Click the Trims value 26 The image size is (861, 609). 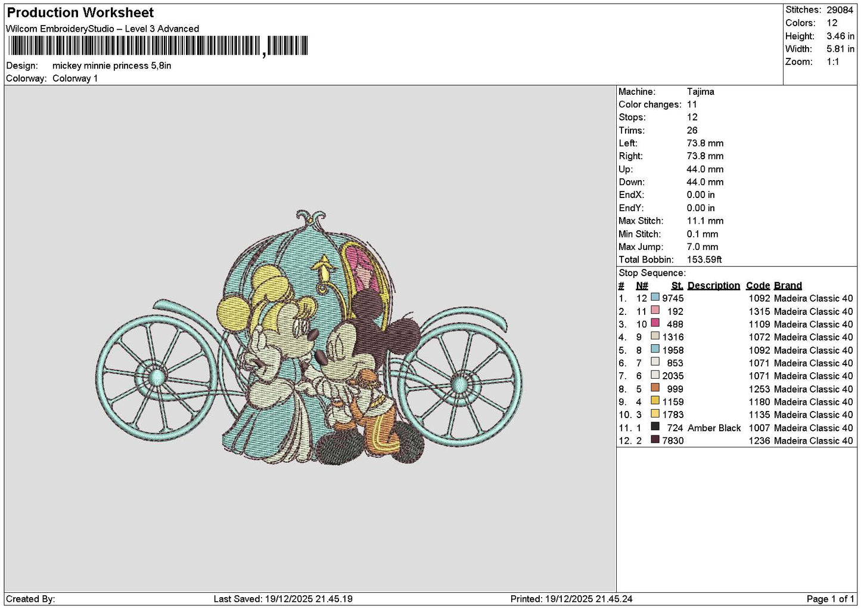click(692, 131)
